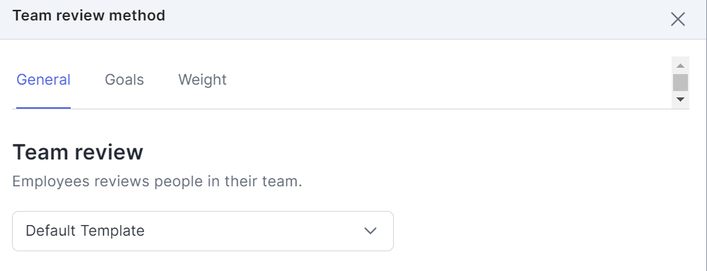Click the 'Team review method' dialog title
The width and height of the screenshot is (707, 271).
[89, 16]
